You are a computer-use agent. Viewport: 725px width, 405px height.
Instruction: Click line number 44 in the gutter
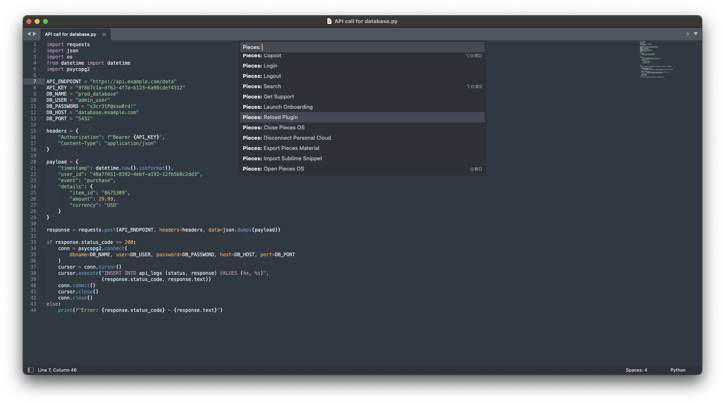pos(33,310)
